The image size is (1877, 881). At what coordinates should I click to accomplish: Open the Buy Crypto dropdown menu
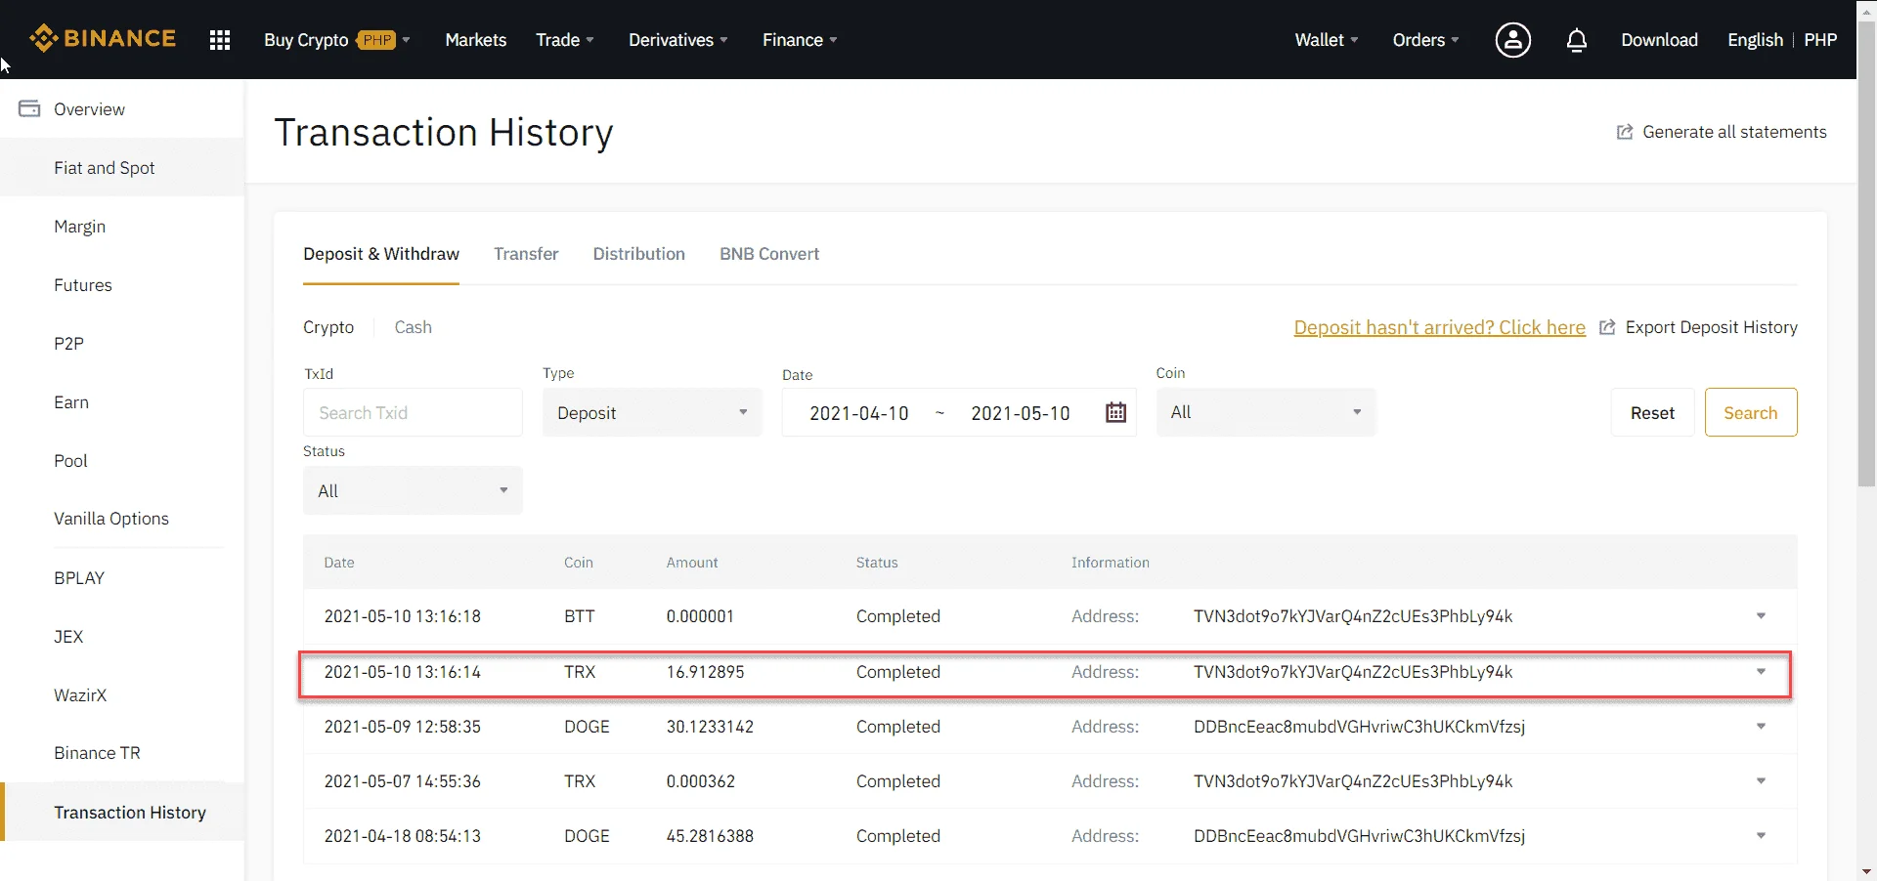336,40
